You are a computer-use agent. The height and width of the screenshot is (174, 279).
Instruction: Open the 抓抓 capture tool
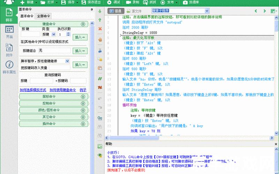[x=150, y=2]
